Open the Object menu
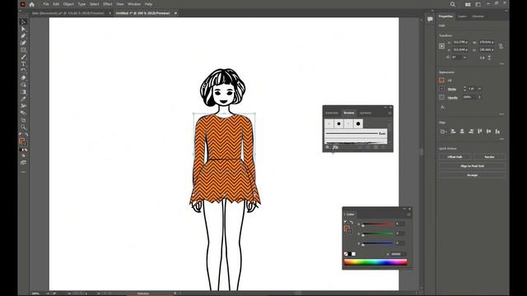527x296 pixels. [x=68, y=4]
